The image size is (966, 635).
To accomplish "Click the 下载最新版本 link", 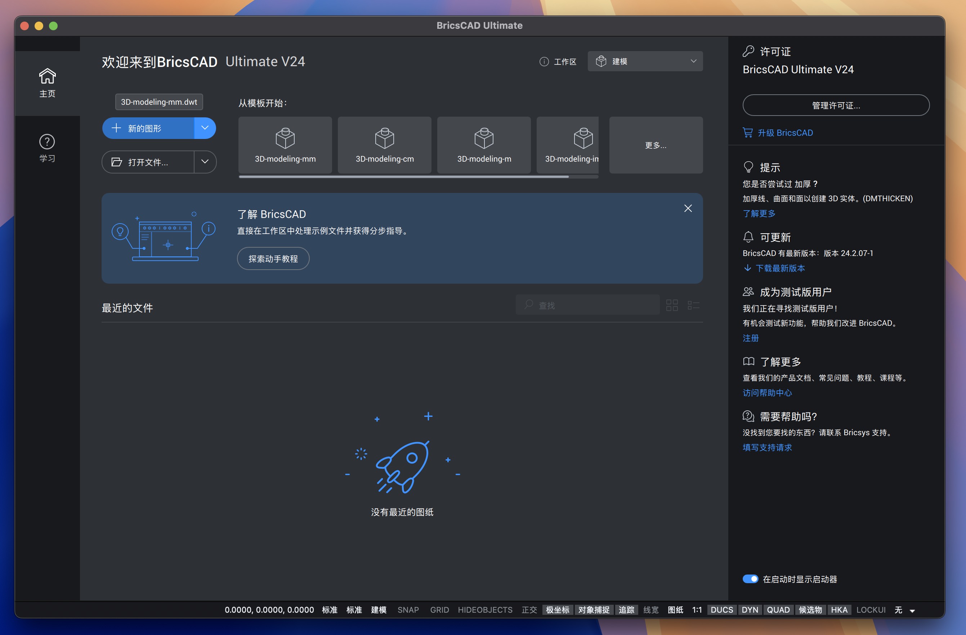I will click(x=780, y=268).
